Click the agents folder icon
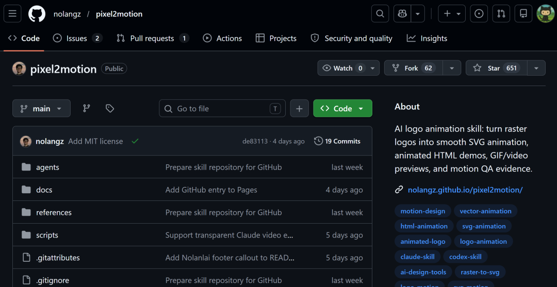This screenshot has width=557, height=287. [26, 167]
